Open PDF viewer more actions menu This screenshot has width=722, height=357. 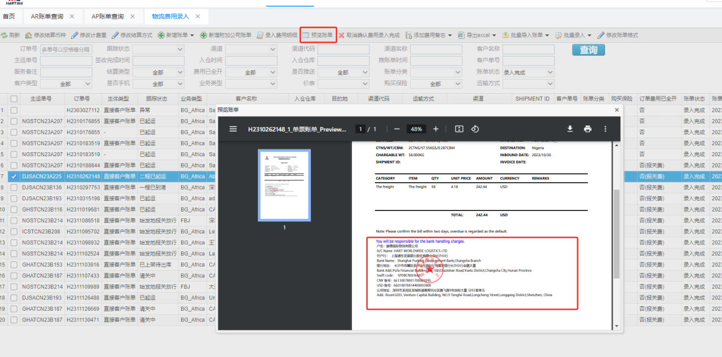point(605,129)
